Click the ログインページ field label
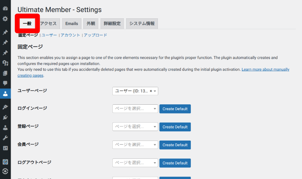302x179 pixels. point(32,108)
